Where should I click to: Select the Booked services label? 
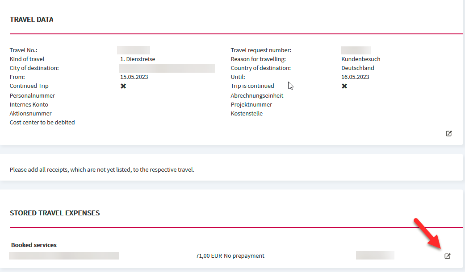34,245
